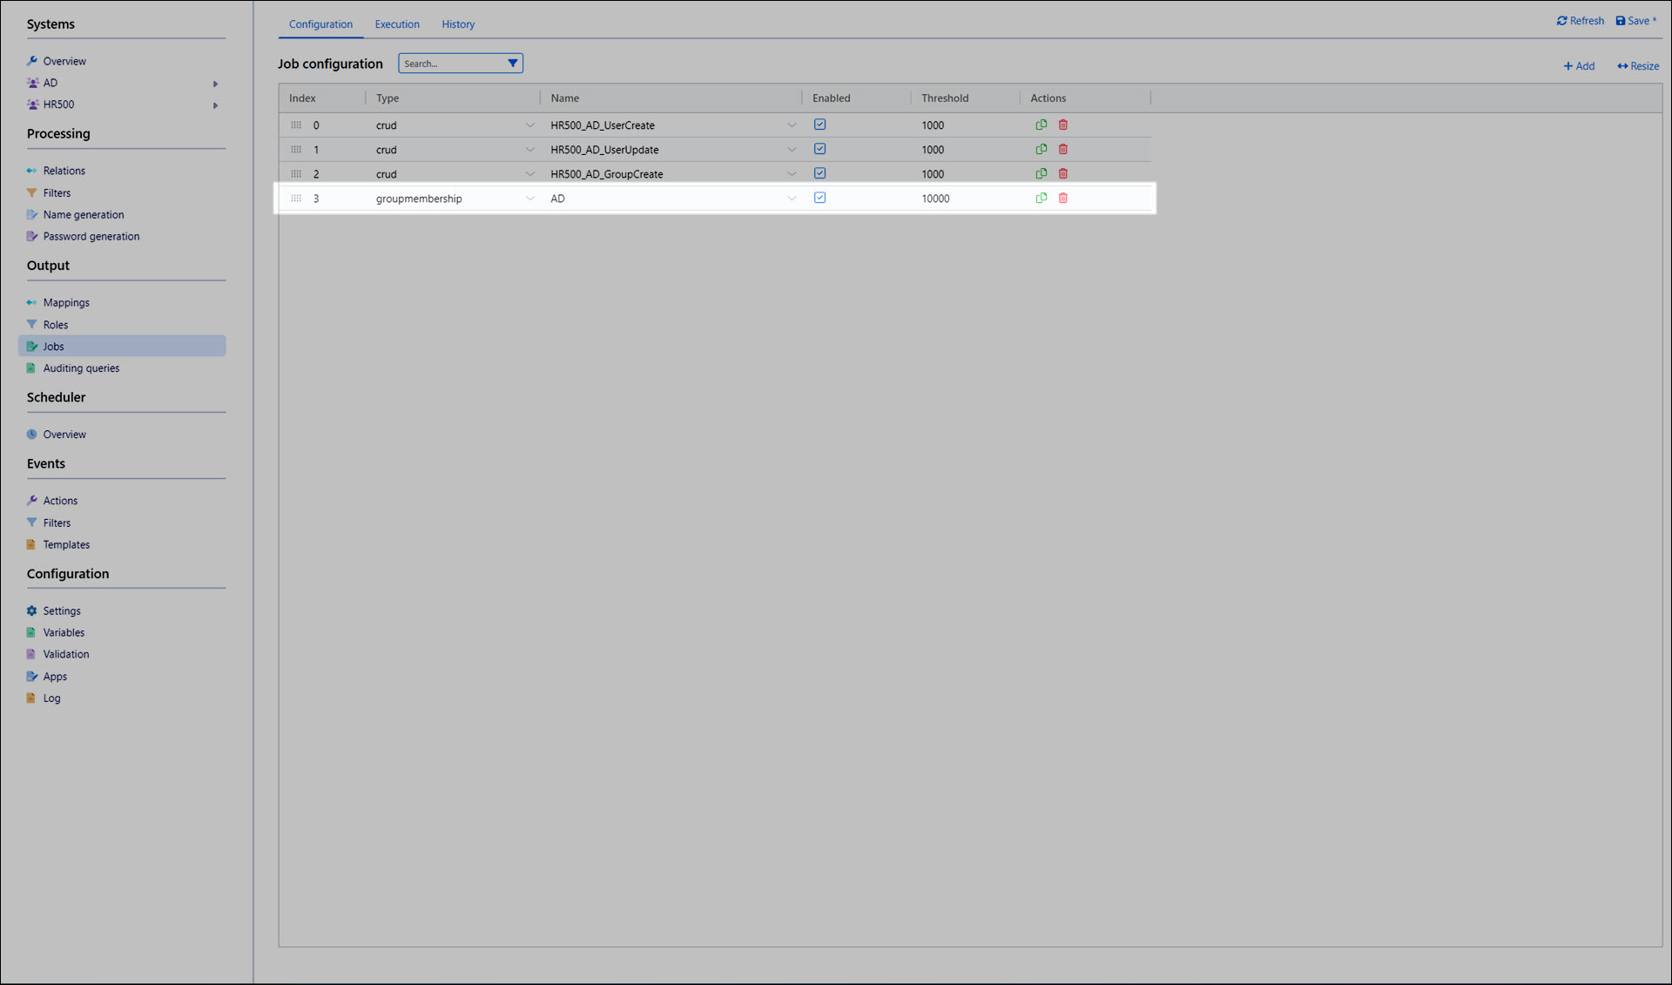This screenshot has width=1672, height=985.
Task: Toggle Enabled checkbox for HR500_AD_UserUpdate
Action: pyautogui.click(x=819, y=149)
